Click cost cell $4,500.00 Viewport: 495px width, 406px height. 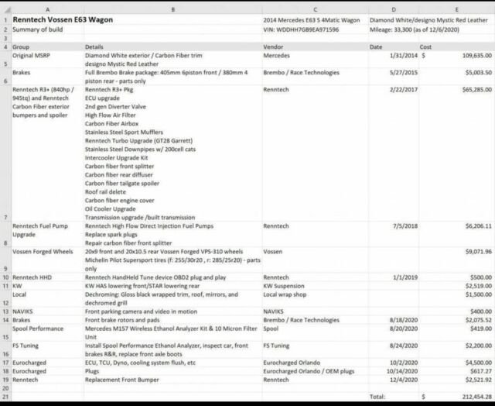457,363
